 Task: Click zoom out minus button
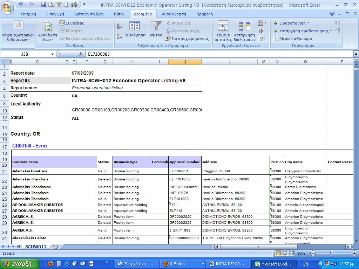(313, 253)
